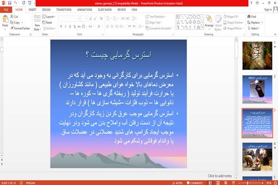
Task: Open Layout dropdown
Action: (49, 17)
